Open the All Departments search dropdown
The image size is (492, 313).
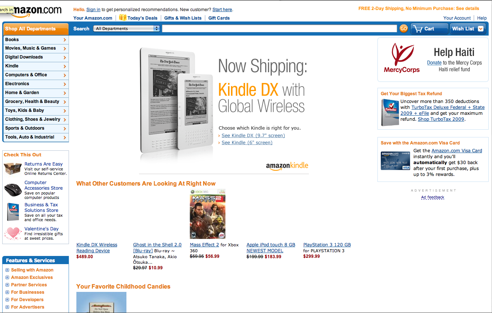(x=126, y=29)
